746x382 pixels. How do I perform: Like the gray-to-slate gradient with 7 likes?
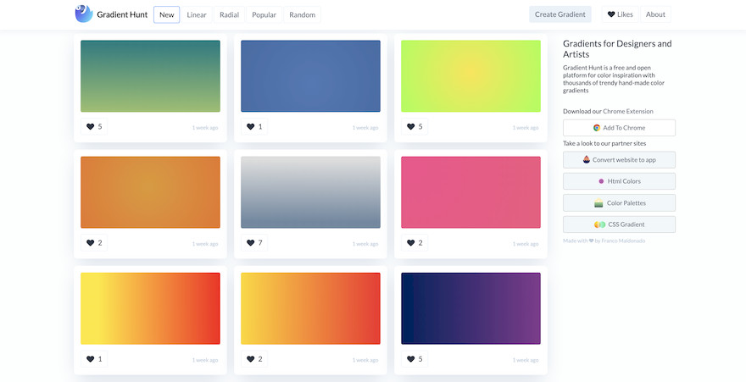click(251, 243)
